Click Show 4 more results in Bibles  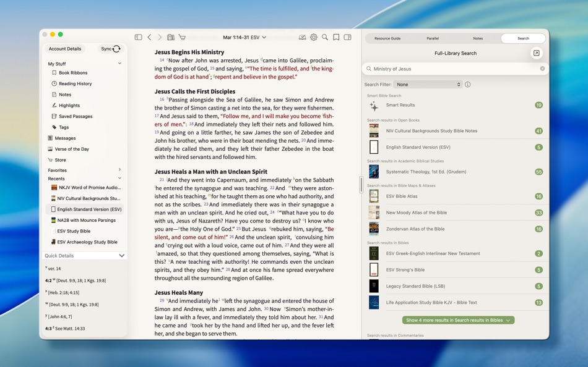[x=458, y=320]
